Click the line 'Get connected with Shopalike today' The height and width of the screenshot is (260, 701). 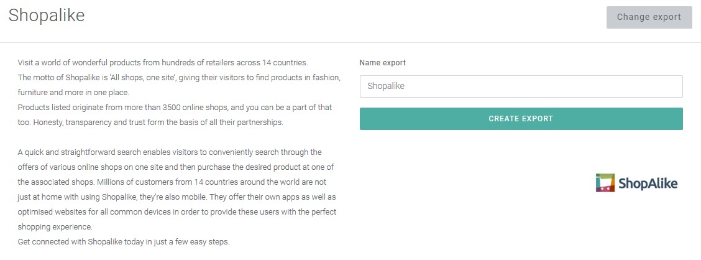click(124, 242)
